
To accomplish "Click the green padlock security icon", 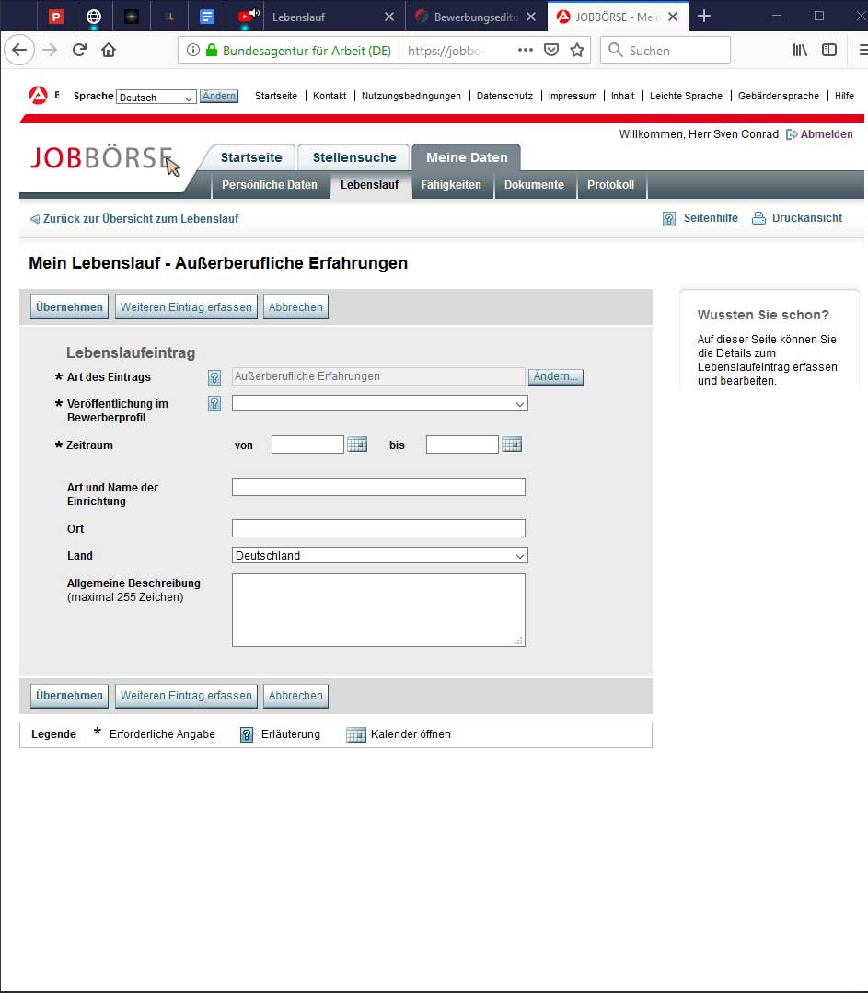I will point(212,50).
